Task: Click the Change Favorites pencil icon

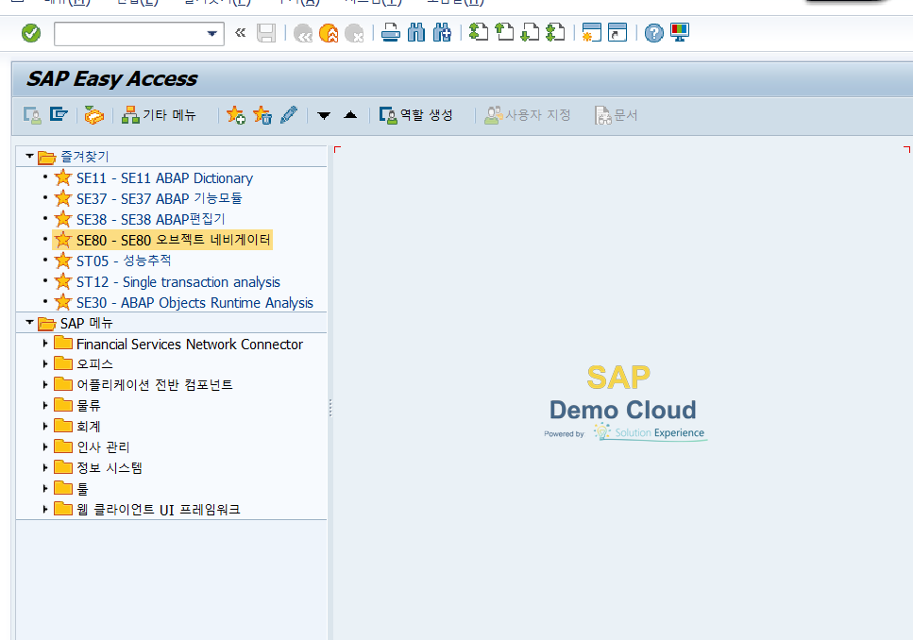Action: click(289, 115)
